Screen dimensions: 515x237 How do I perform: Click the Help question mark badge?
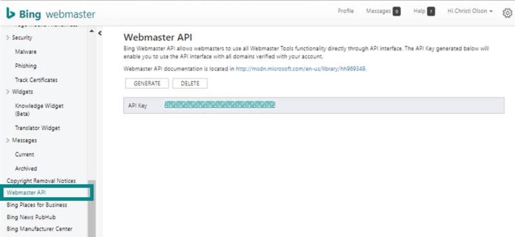point(431,12)
